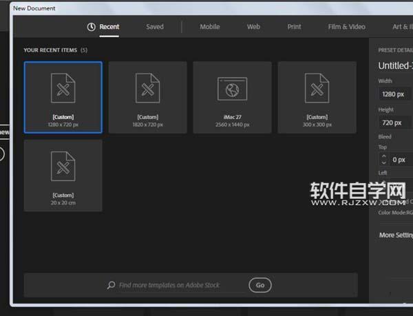
Task: Click the Go button for Adobe Stock
Action: (260, 285)
